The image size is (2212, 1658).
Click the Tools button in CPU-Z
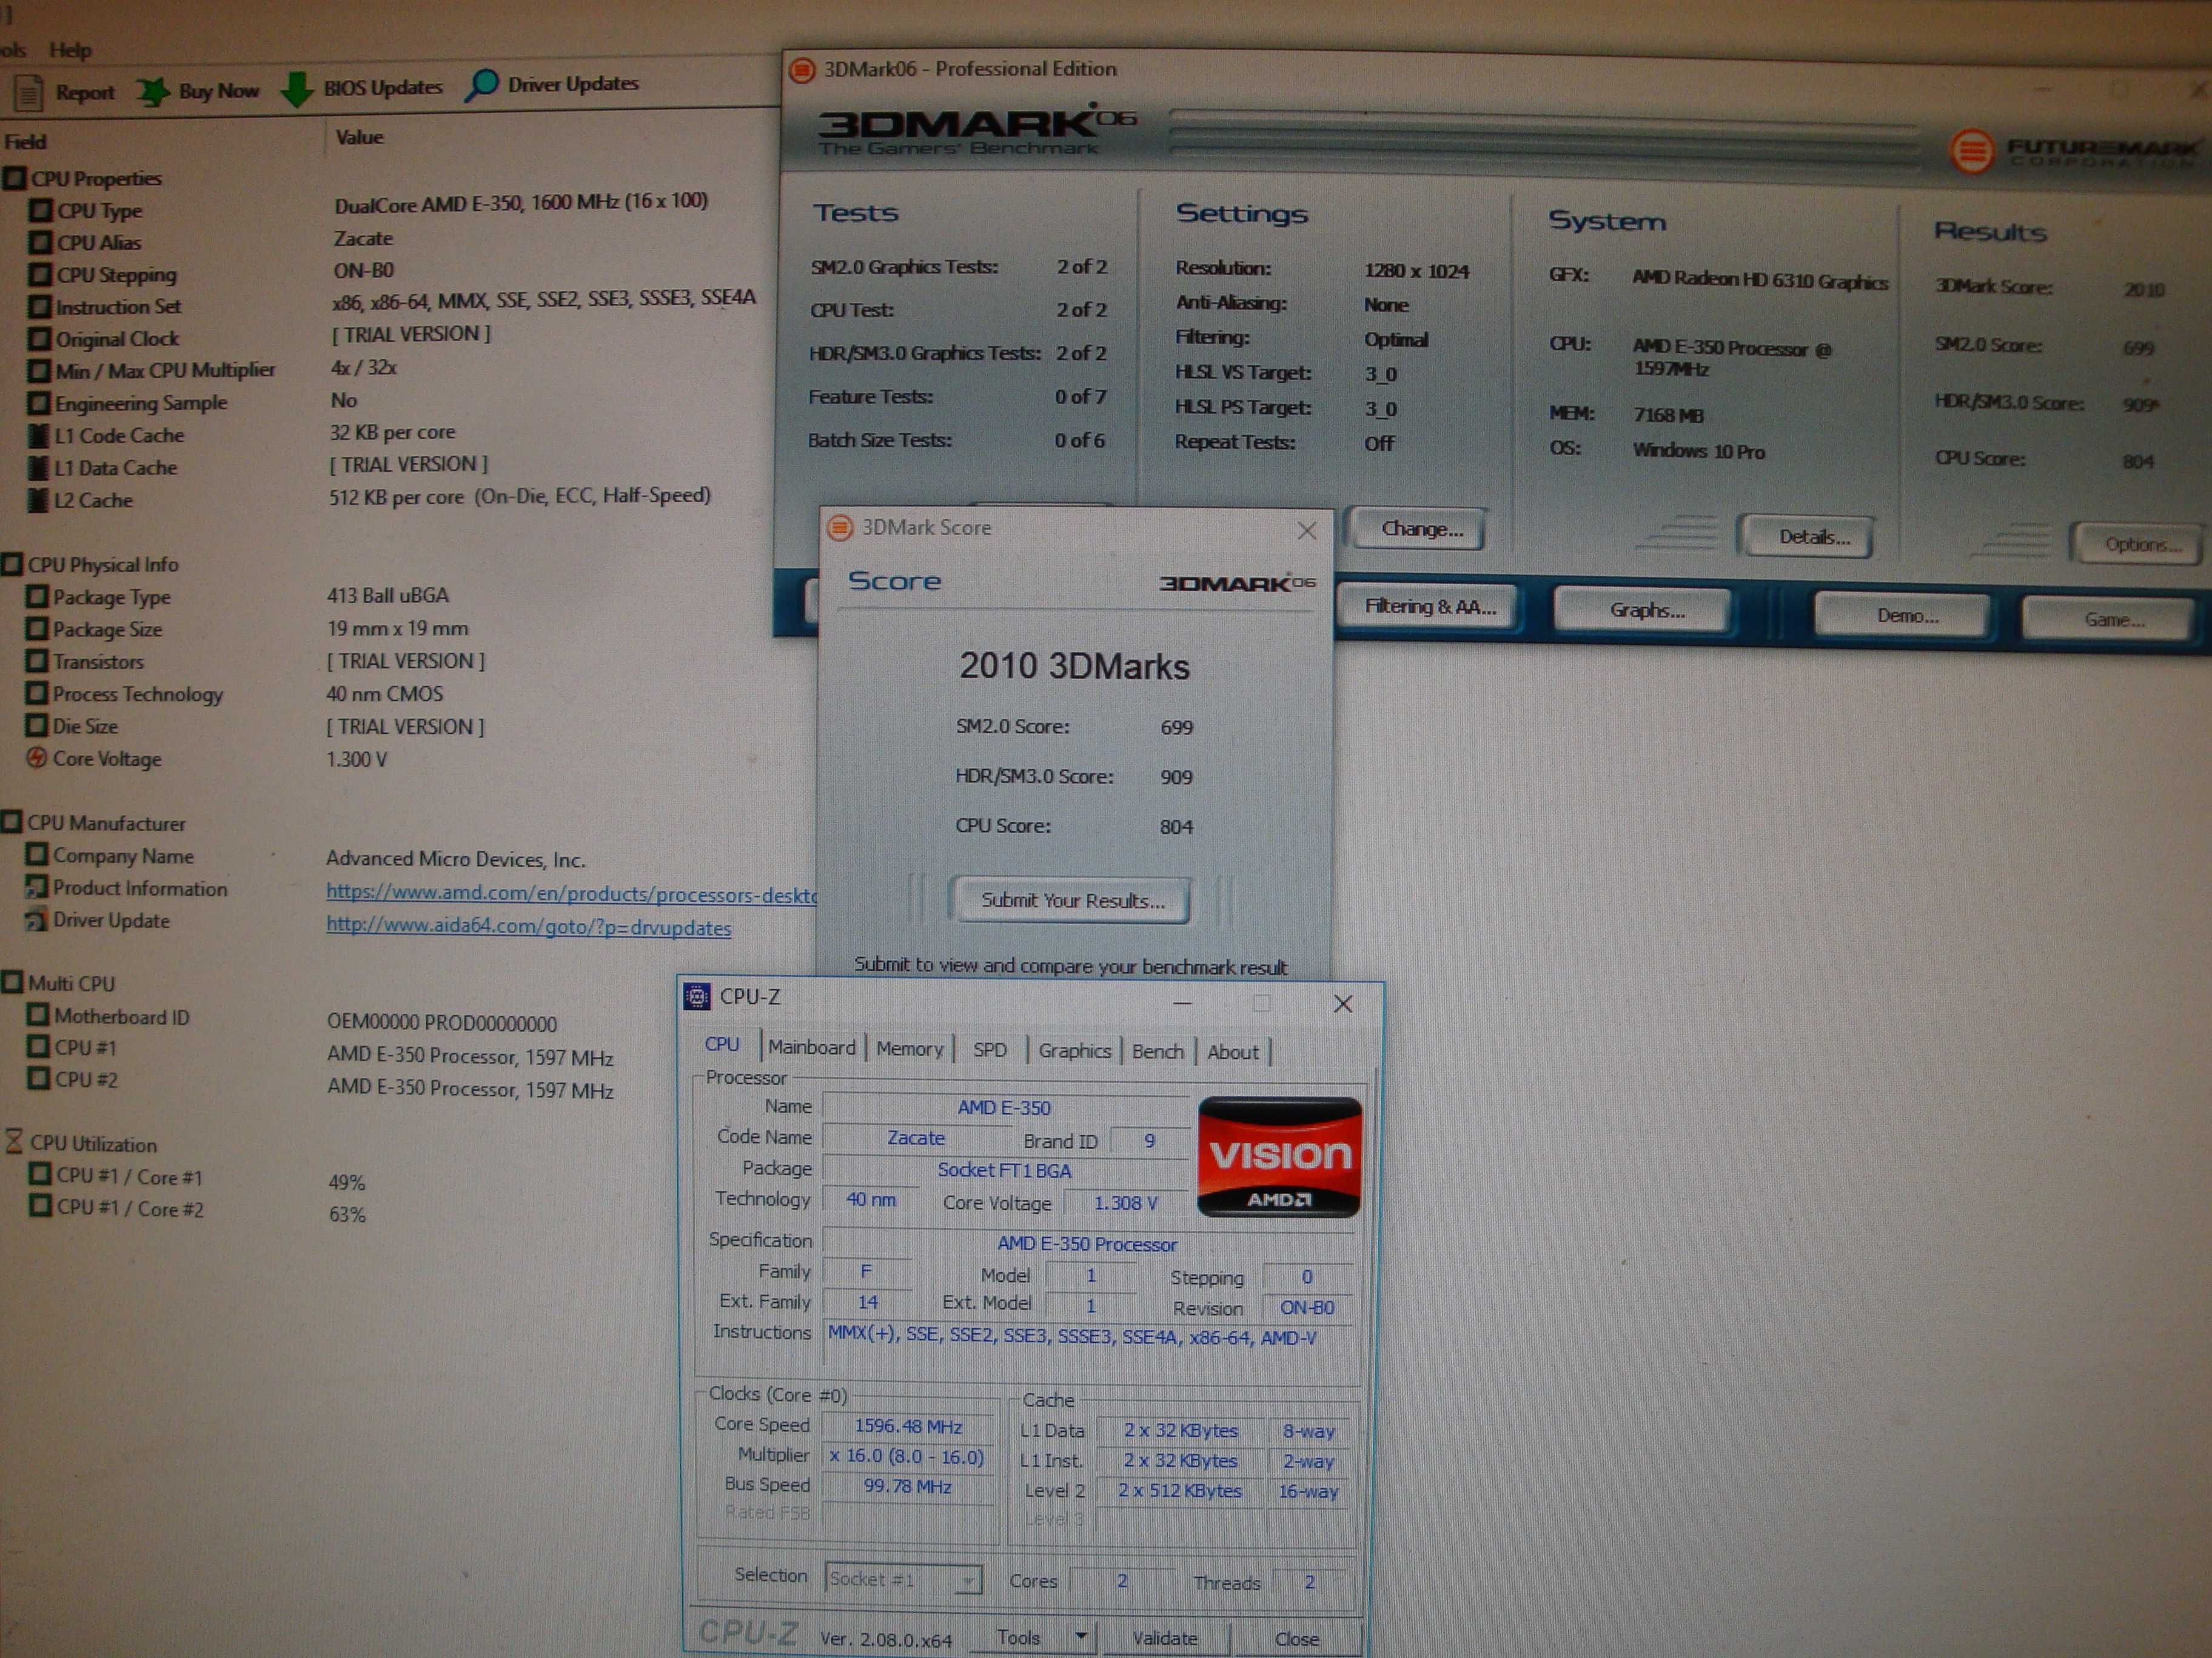[x=1018, y=1637]
